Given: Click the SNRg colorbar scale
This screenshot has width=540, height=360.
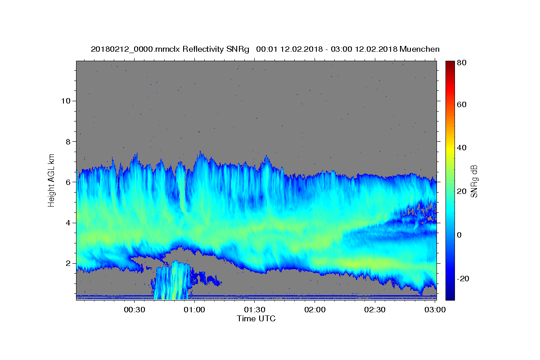Looking at the screenshot, I should [x=450, y=180].
